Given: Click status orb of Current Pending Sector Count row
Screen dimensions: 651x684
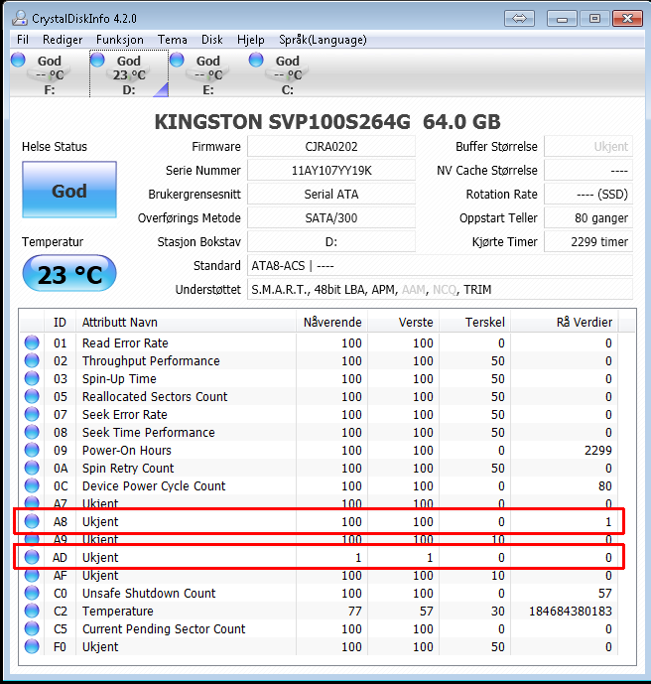Looking at the screenshot, I should pos(32,629).
